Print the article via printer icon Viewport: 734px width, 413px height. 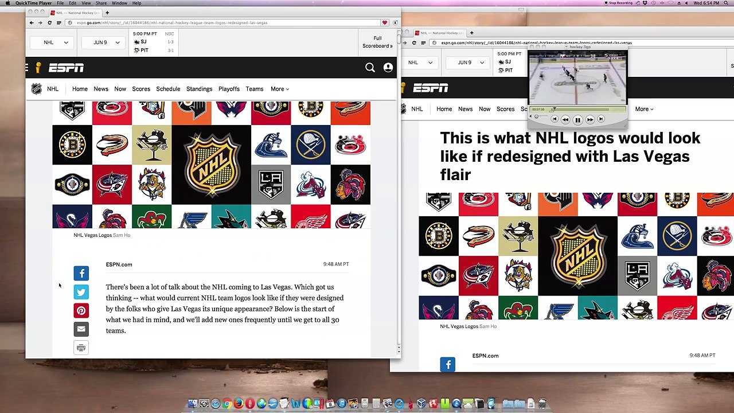click(x=81, y=348)
